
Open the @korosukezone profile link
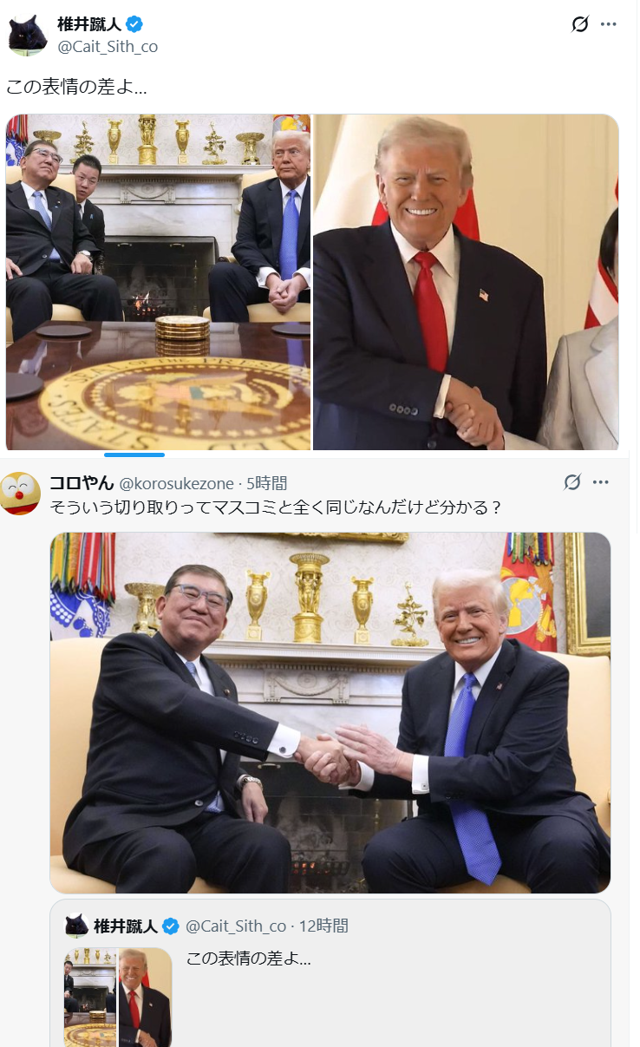(176, 483)
